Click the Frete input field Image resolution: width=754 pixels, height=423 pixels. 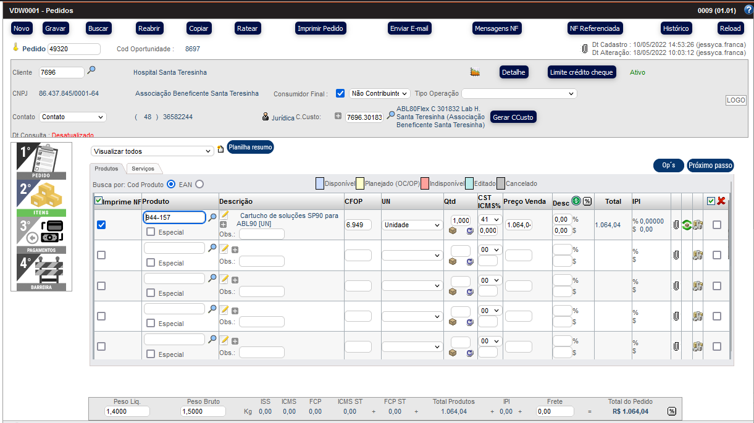click(555, 411)
